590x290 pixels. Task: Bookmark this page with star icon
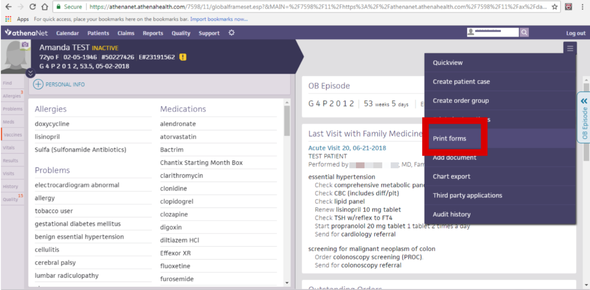(x=555, y=7)
